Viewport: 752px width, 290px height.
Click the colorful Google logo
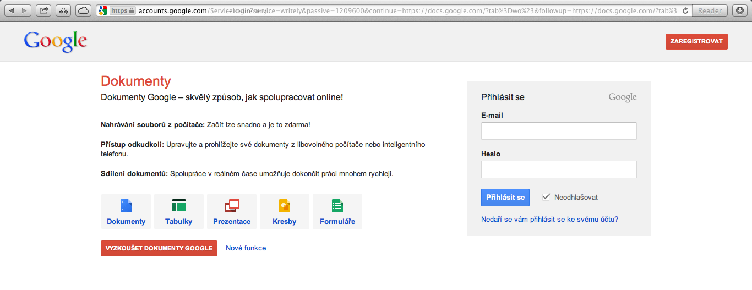(x=56, y=42)
